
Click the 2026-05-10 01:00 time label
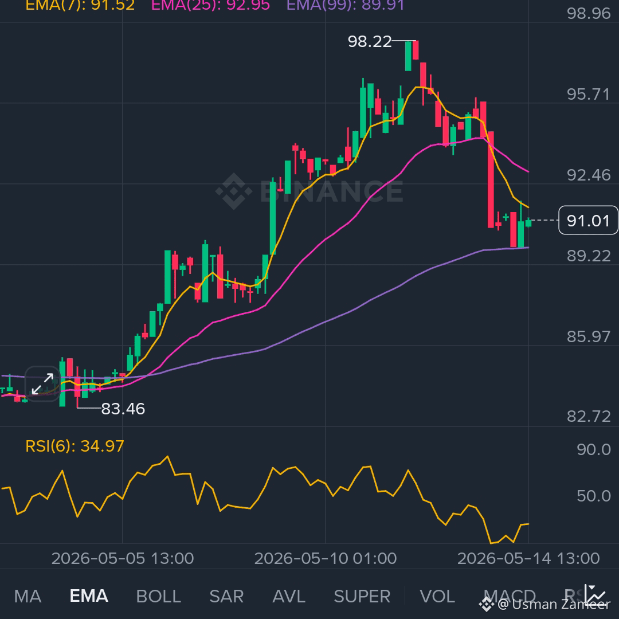(x=326, y=558)
